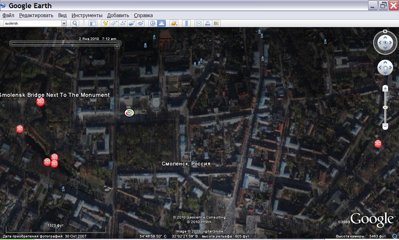The image size is (399, 240).
Task: Click the date text '2 Янв 2010 7:12 am'
Action: (97, 39)
